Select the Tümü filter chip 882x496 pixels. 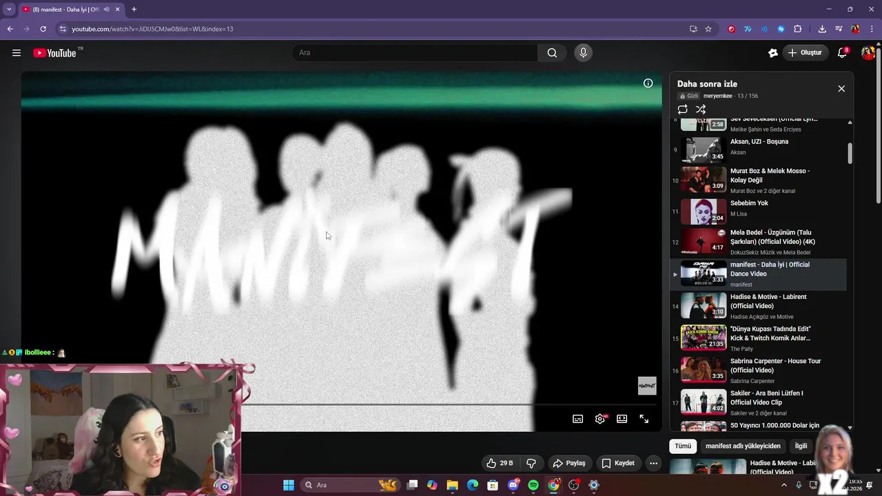[683, 446]
